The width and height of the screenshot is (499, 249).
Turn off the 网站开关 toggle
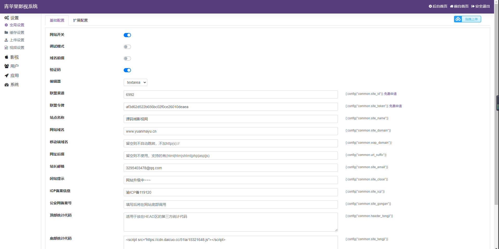127,35
